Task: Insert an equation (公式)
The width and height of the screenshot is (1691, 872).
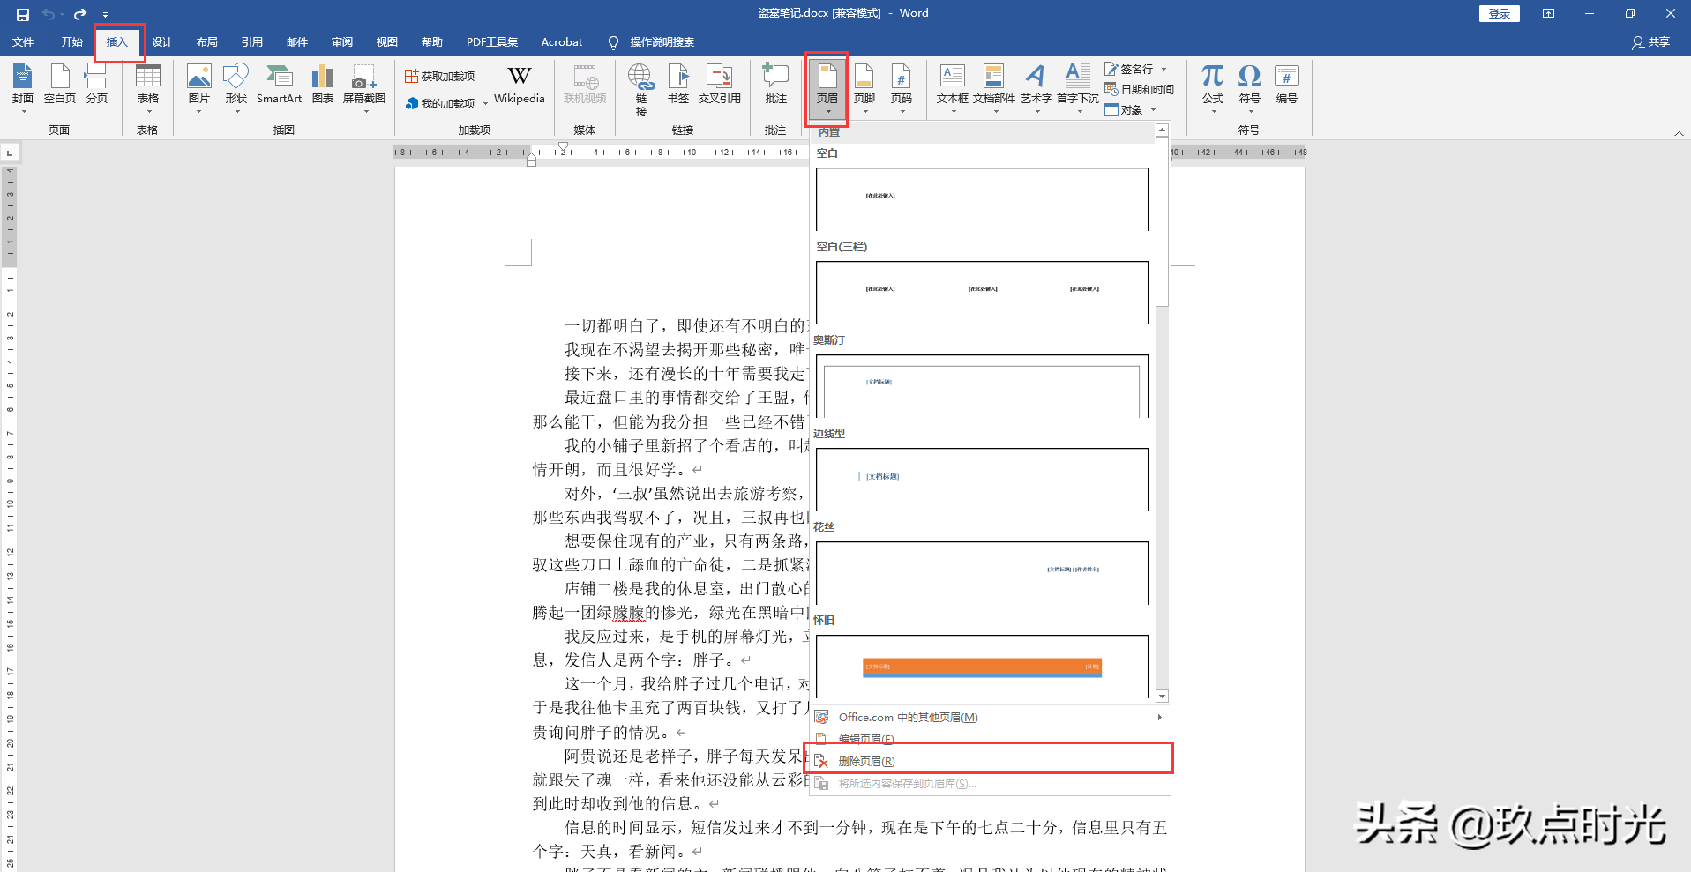Action: 1213,88
